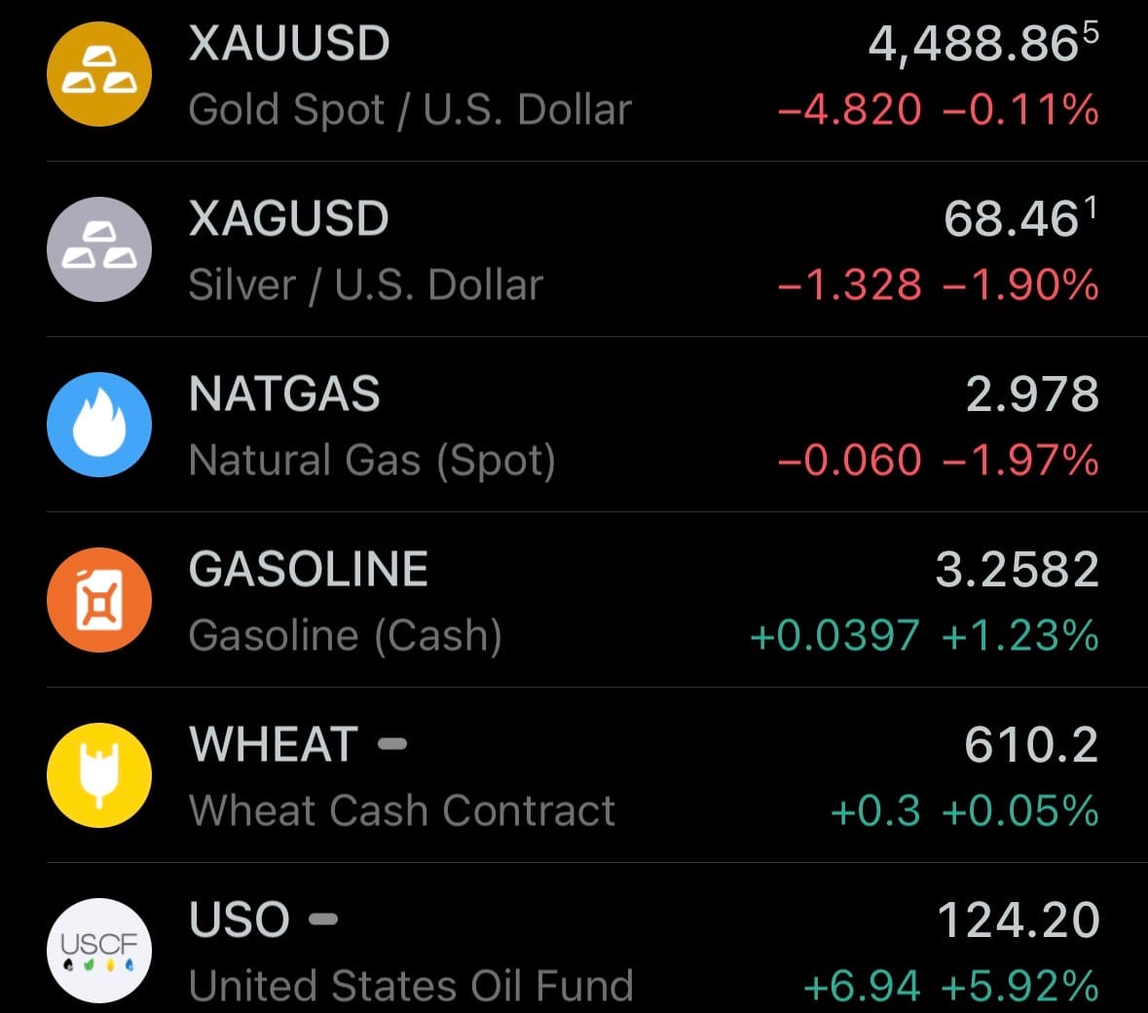Click the dash marker beside WHEAT
This screenshot has height=1013, width=1148.
[x=391, y=745]
